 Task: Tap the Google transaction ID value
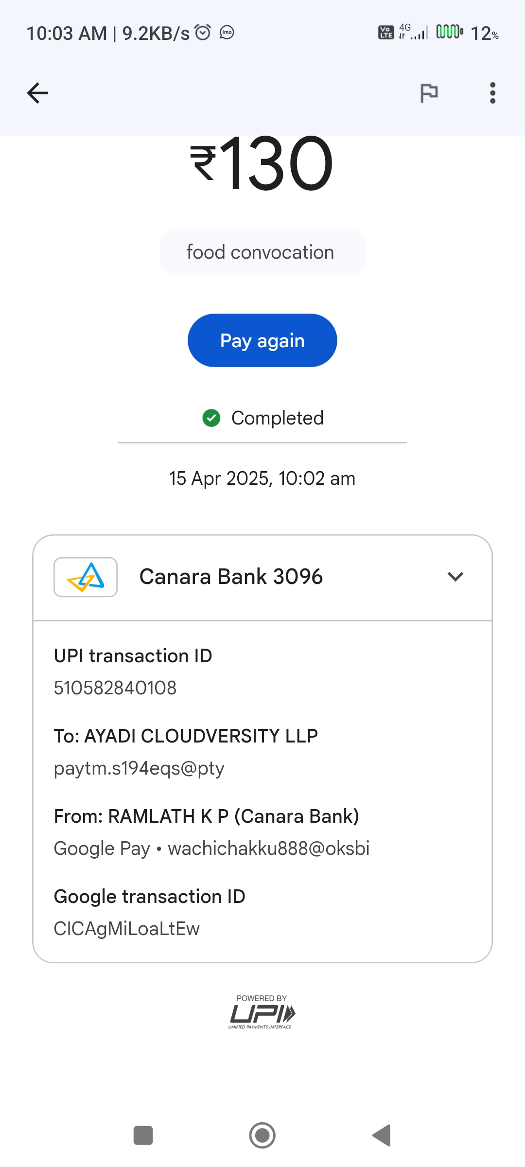coord(126,929)
